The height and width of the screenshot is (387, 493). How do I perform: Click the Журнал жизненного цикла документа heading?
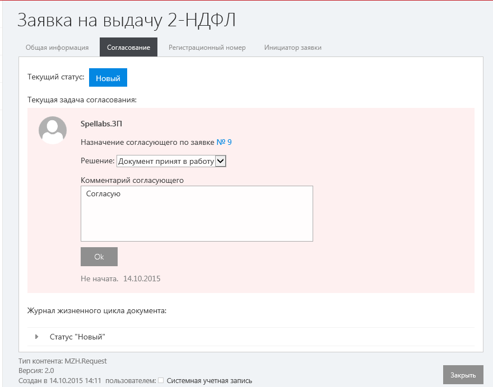[x=97, y=310]
